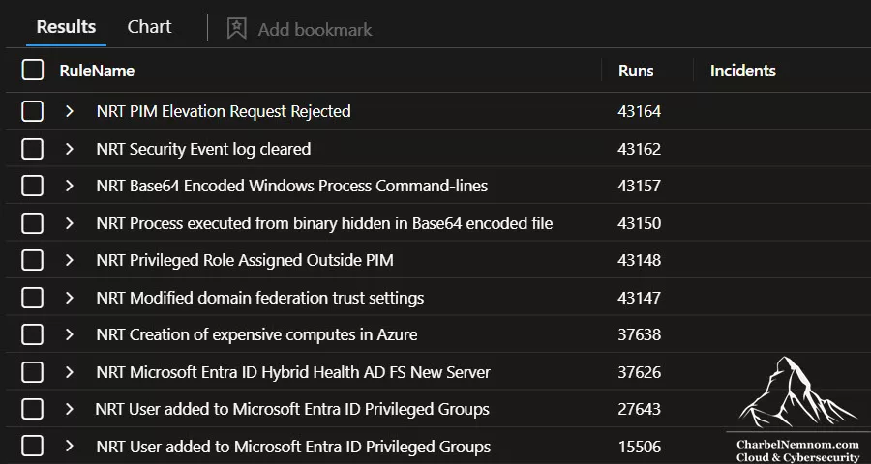Tick checkbox for Modified domain federation trust settings
This screenshot has height=464, width=871.
tap(32, 298)
